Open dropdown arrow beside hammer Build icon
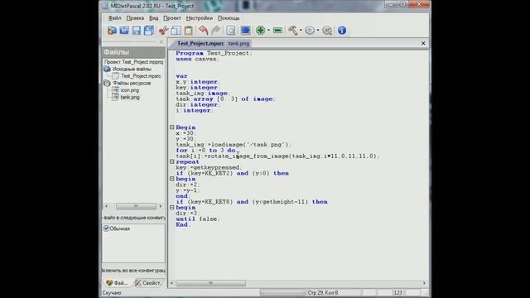This screenshot has width=530, height=298. [301, 31]
